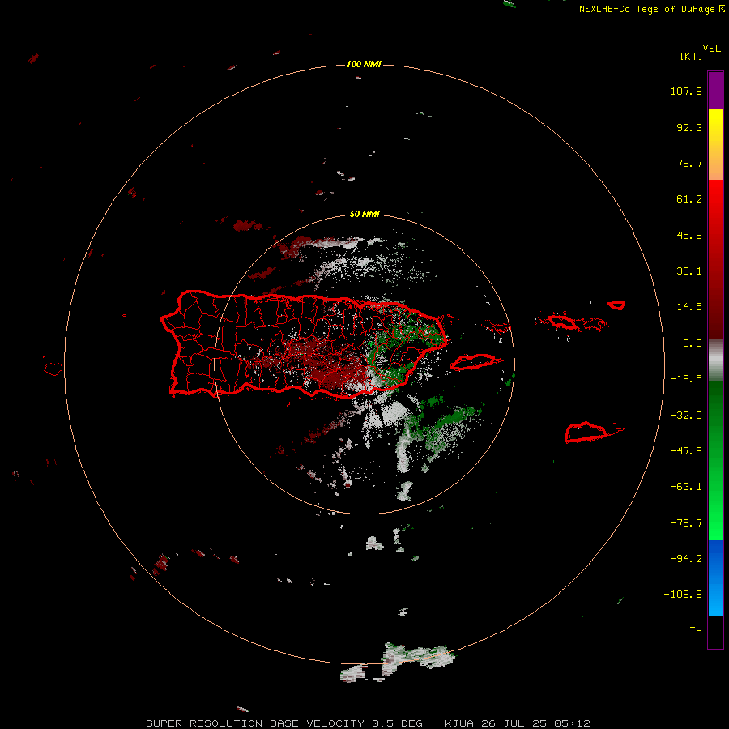The width and height of the screenshot is (729, 729).
Task: Click the -94.2 legend value
Action: (x=686, y=559)
